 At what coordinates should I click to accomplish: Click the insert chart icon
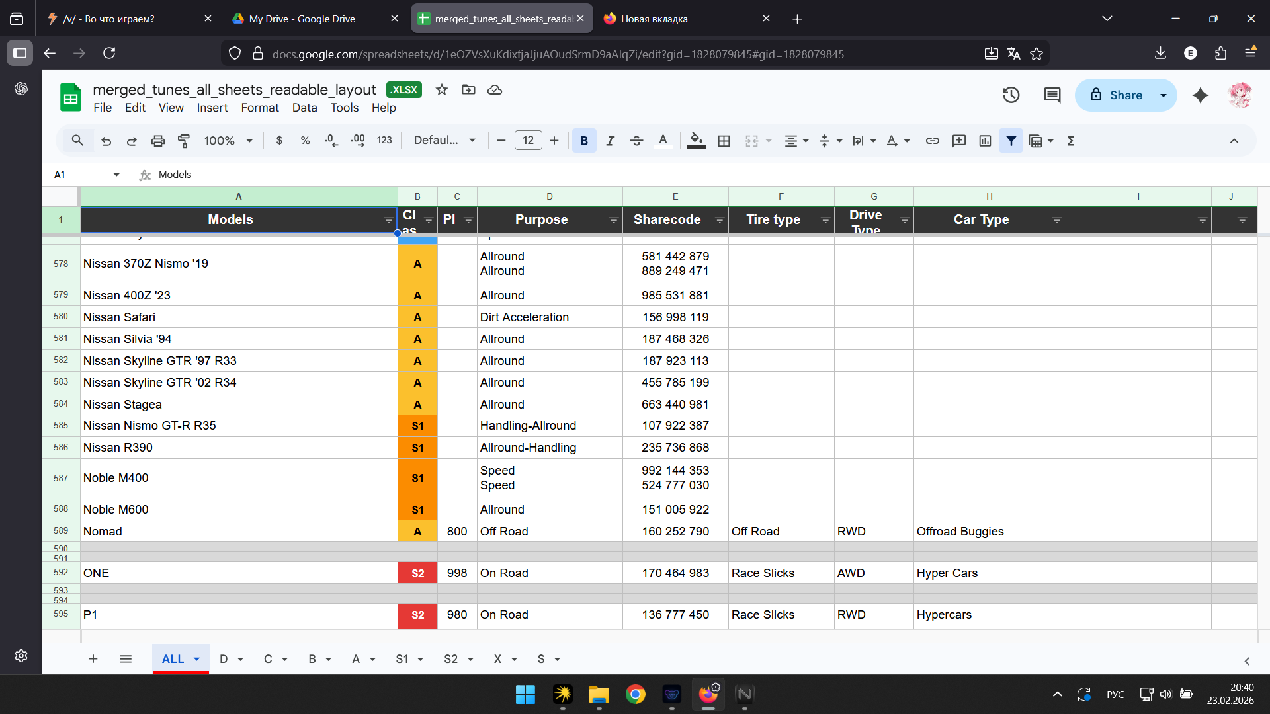(985, 141)
